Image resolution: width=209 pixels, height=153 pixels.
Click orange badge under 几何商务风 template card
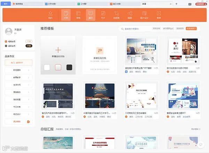coord(126,117)
